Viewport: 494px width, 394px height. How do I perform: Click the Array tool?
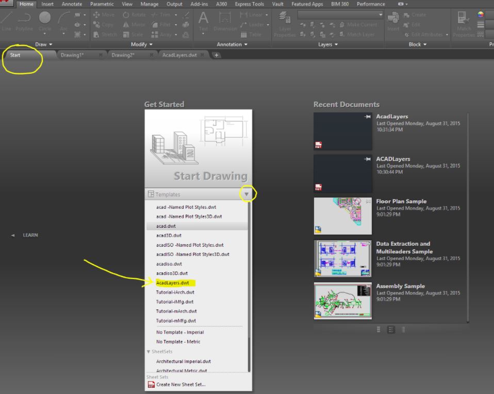161,35
